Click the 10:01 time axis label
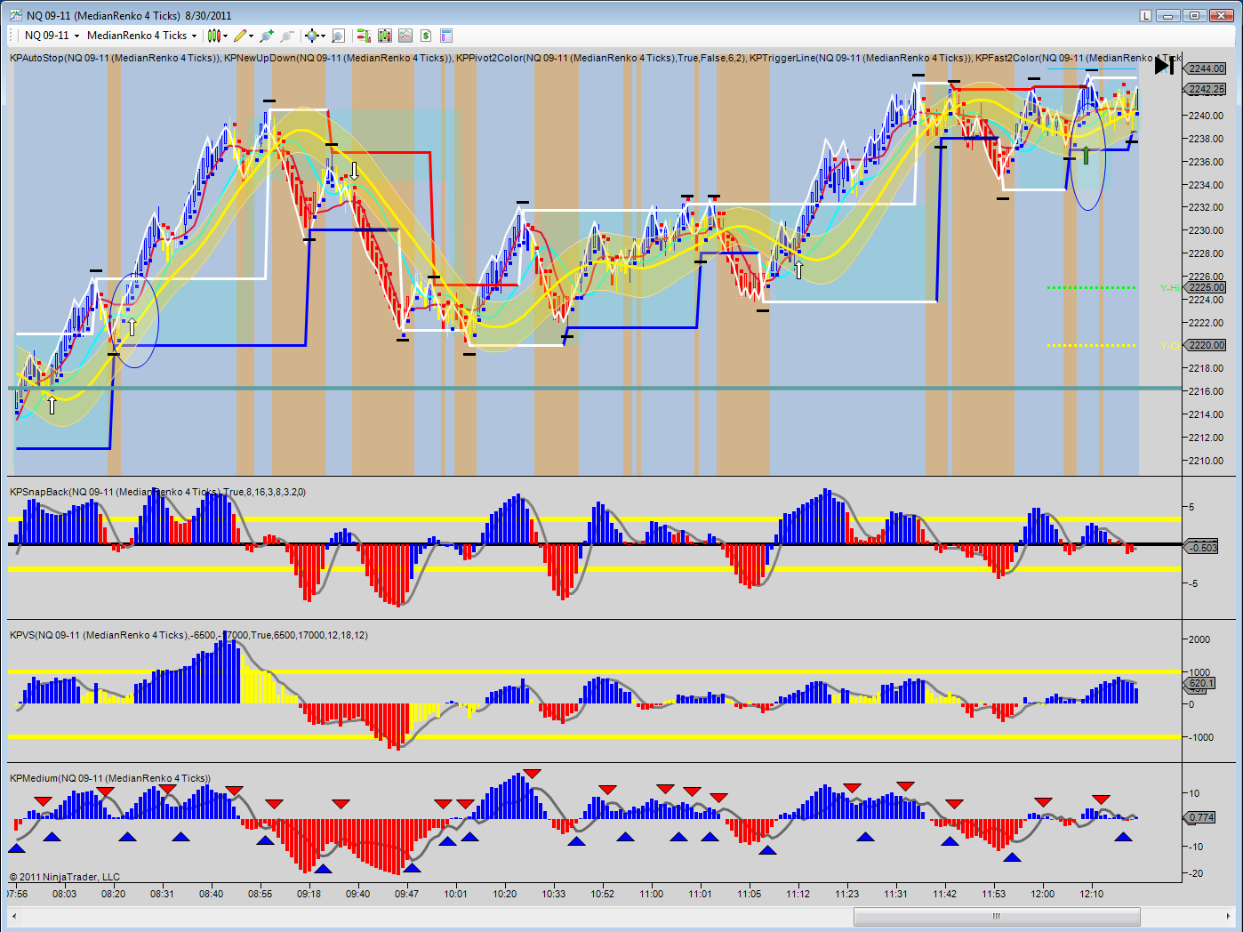1243x932 pixels. pyautogui.click(x=455, y=894)
